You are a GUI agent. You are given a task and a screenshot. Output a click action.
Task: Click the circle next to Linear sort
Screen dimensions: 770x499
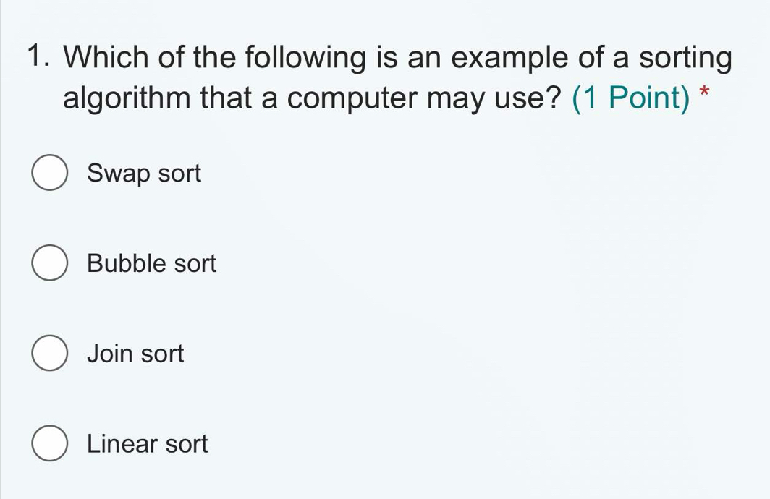tap(50, 443)
